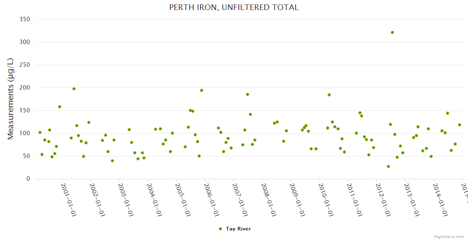The height and width of the screenshot is (240, 468).
Task: Click the Tay River legend marker dot
Action: click(220, 229)
